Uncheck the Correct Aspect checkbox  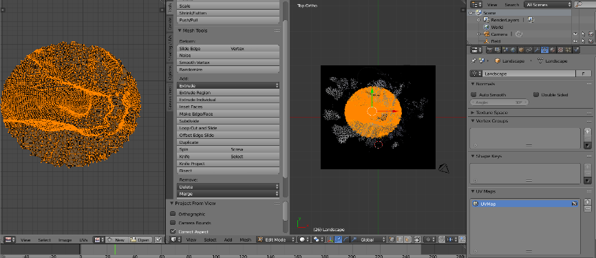[173, 231]
